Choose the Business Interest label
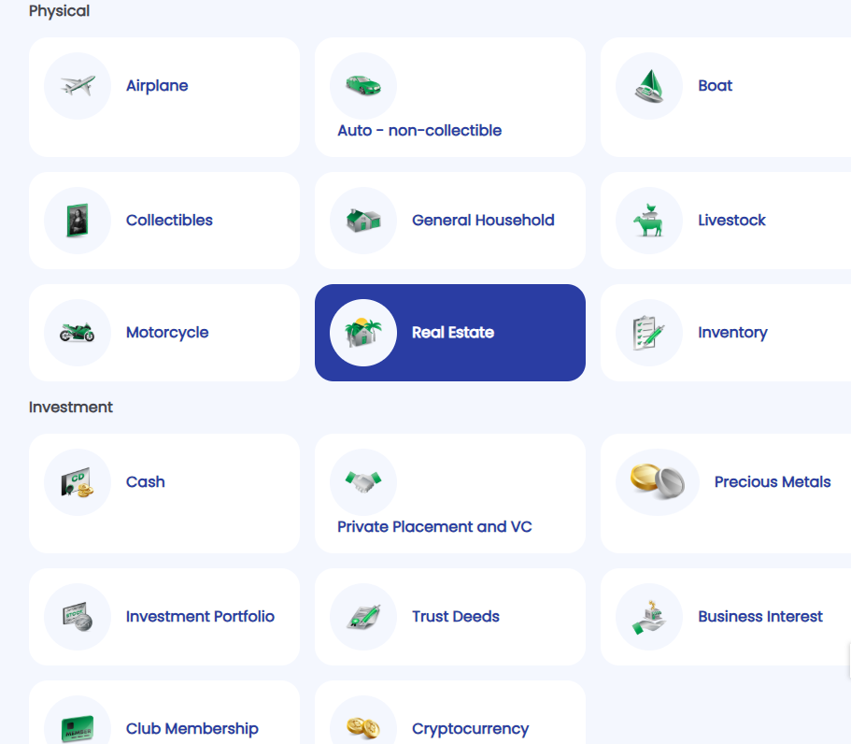Viewport: 851px width, 744px height. pyautogui.click(x=760, y=617)
